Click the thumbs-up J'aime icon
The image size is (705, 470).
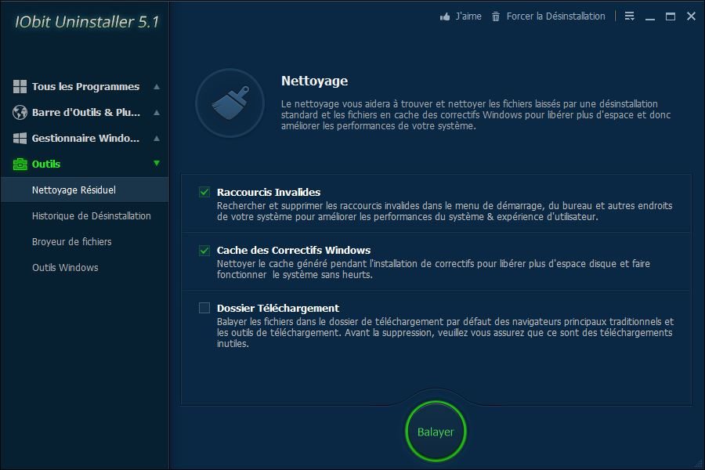[x=445, y=16]
